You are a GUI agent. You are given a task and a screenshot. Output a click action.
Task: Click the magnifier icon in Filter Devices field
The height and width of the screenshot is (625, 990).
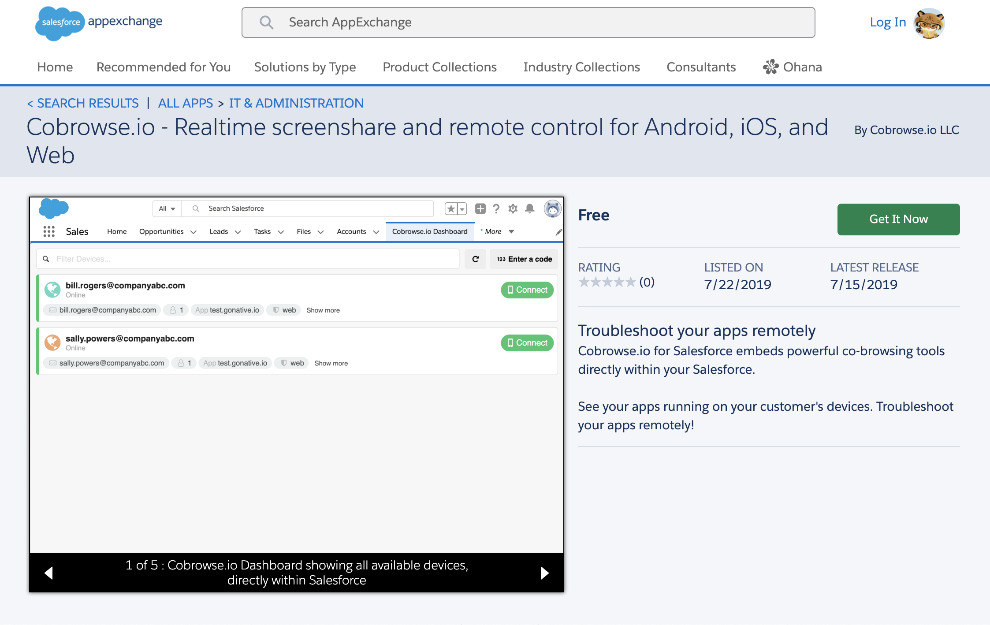(x=46, y=259)
